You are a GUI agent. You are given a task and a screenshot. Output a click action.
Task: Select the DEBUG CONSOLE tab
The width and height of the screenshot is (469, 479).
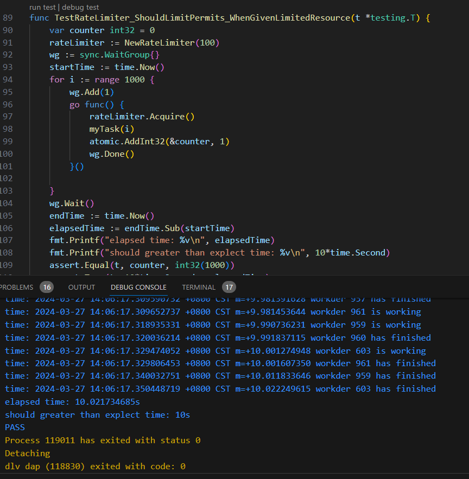[x=138, y=287]
